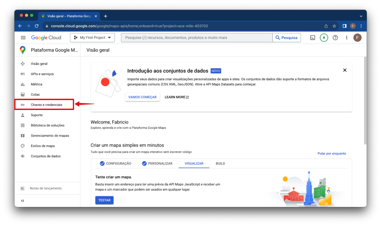The width and height of the screenshot is (381, 226).
Task: Click the Biblioteca de soluções icon
Action: (23, 125)
